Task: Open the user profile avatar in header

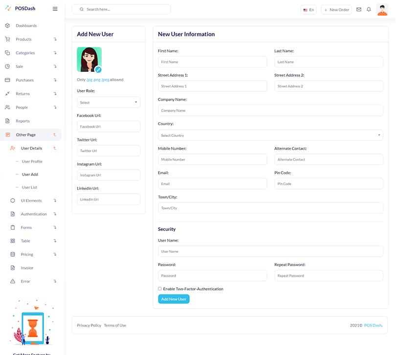Action: click(x=382, y=9)
